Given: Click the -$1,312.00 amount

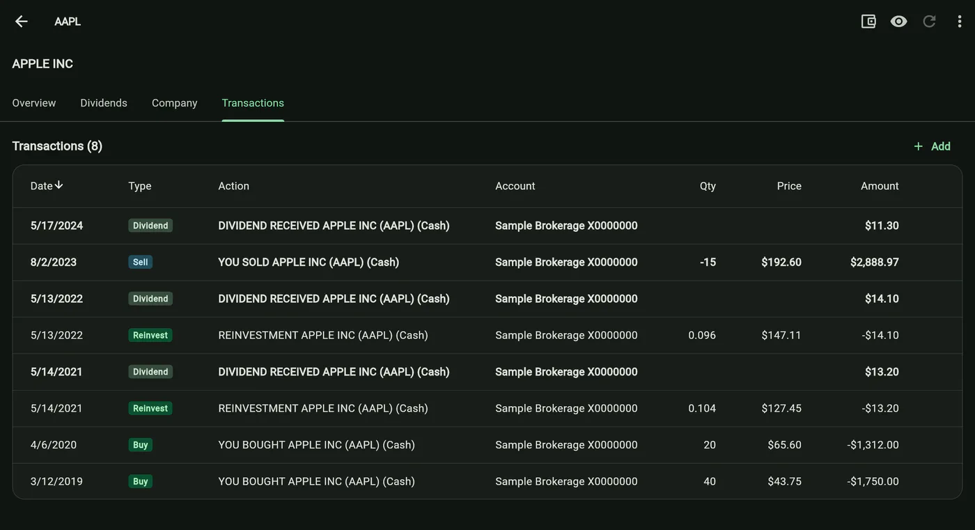Looking at the screenshot, I should [x=873, y=445].
